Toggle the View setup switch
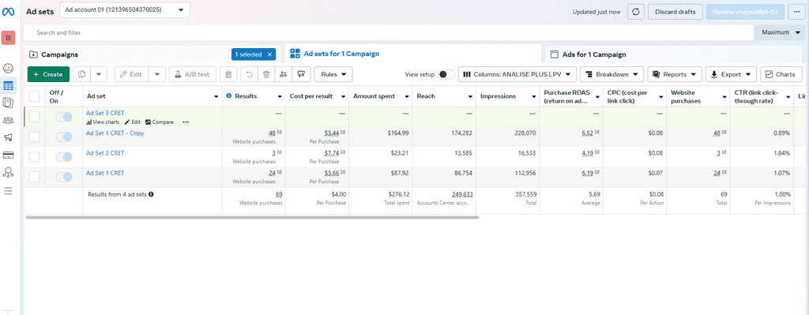 [446, 74]
